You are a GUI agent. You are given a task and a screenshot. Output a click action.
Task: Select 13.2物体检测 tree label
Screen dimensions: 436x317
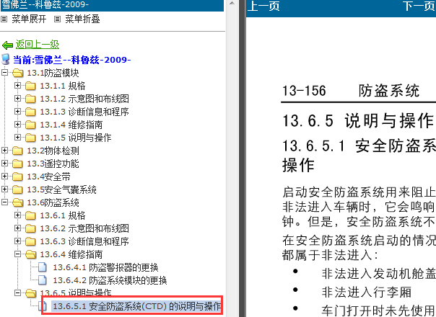(53, 151)
